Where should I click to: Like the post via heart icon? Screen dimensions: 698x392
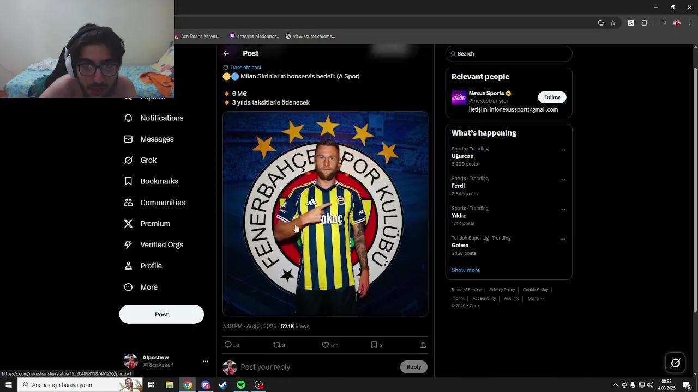325,345
